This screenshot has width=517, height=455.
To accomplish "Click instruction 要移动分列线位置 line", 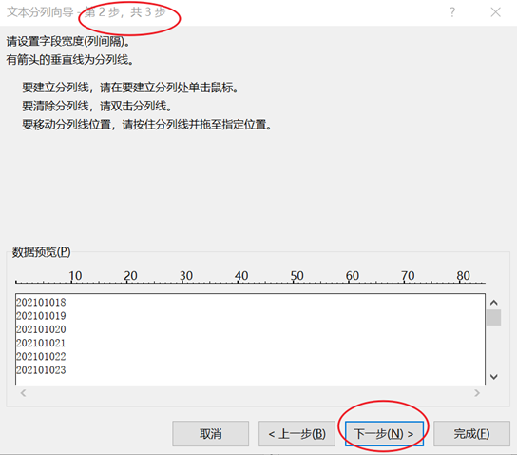I will 147,125.
